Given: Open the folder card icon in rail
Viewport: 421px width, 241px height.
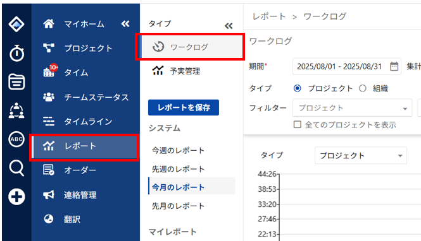Looking at the screenshot, I should click(x=16, y=82).
